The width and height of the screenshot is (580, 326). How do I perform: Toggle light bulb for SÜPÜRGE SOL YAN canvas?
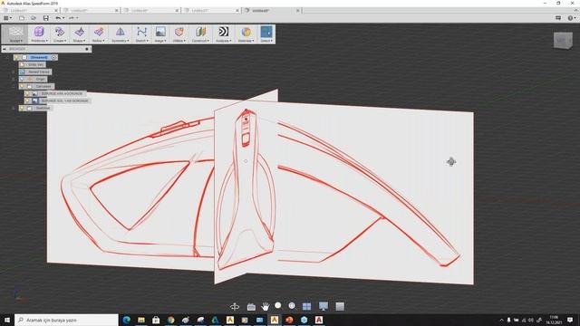[28, 101]
